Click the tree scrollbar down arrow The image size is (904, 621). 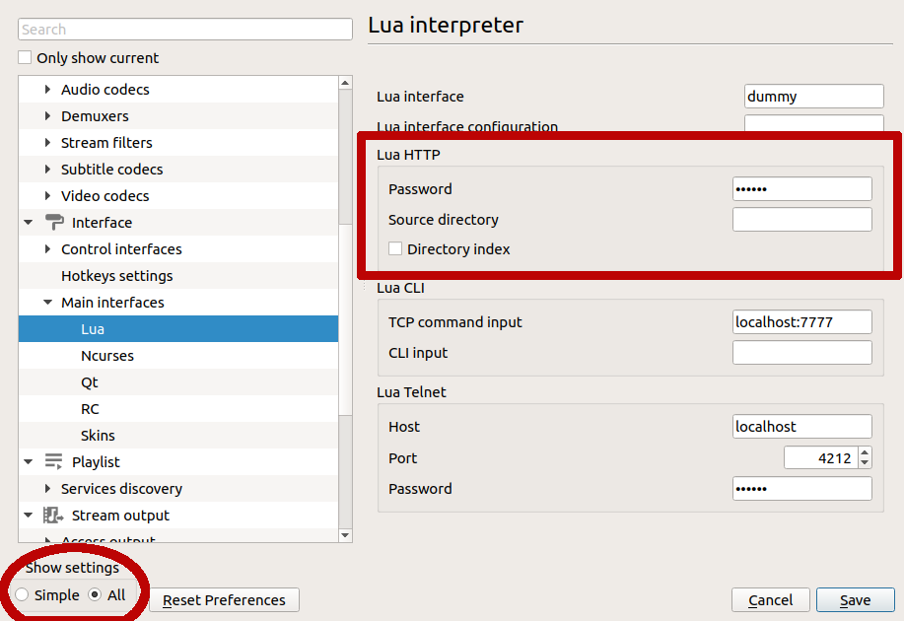(x=345, y=535)
